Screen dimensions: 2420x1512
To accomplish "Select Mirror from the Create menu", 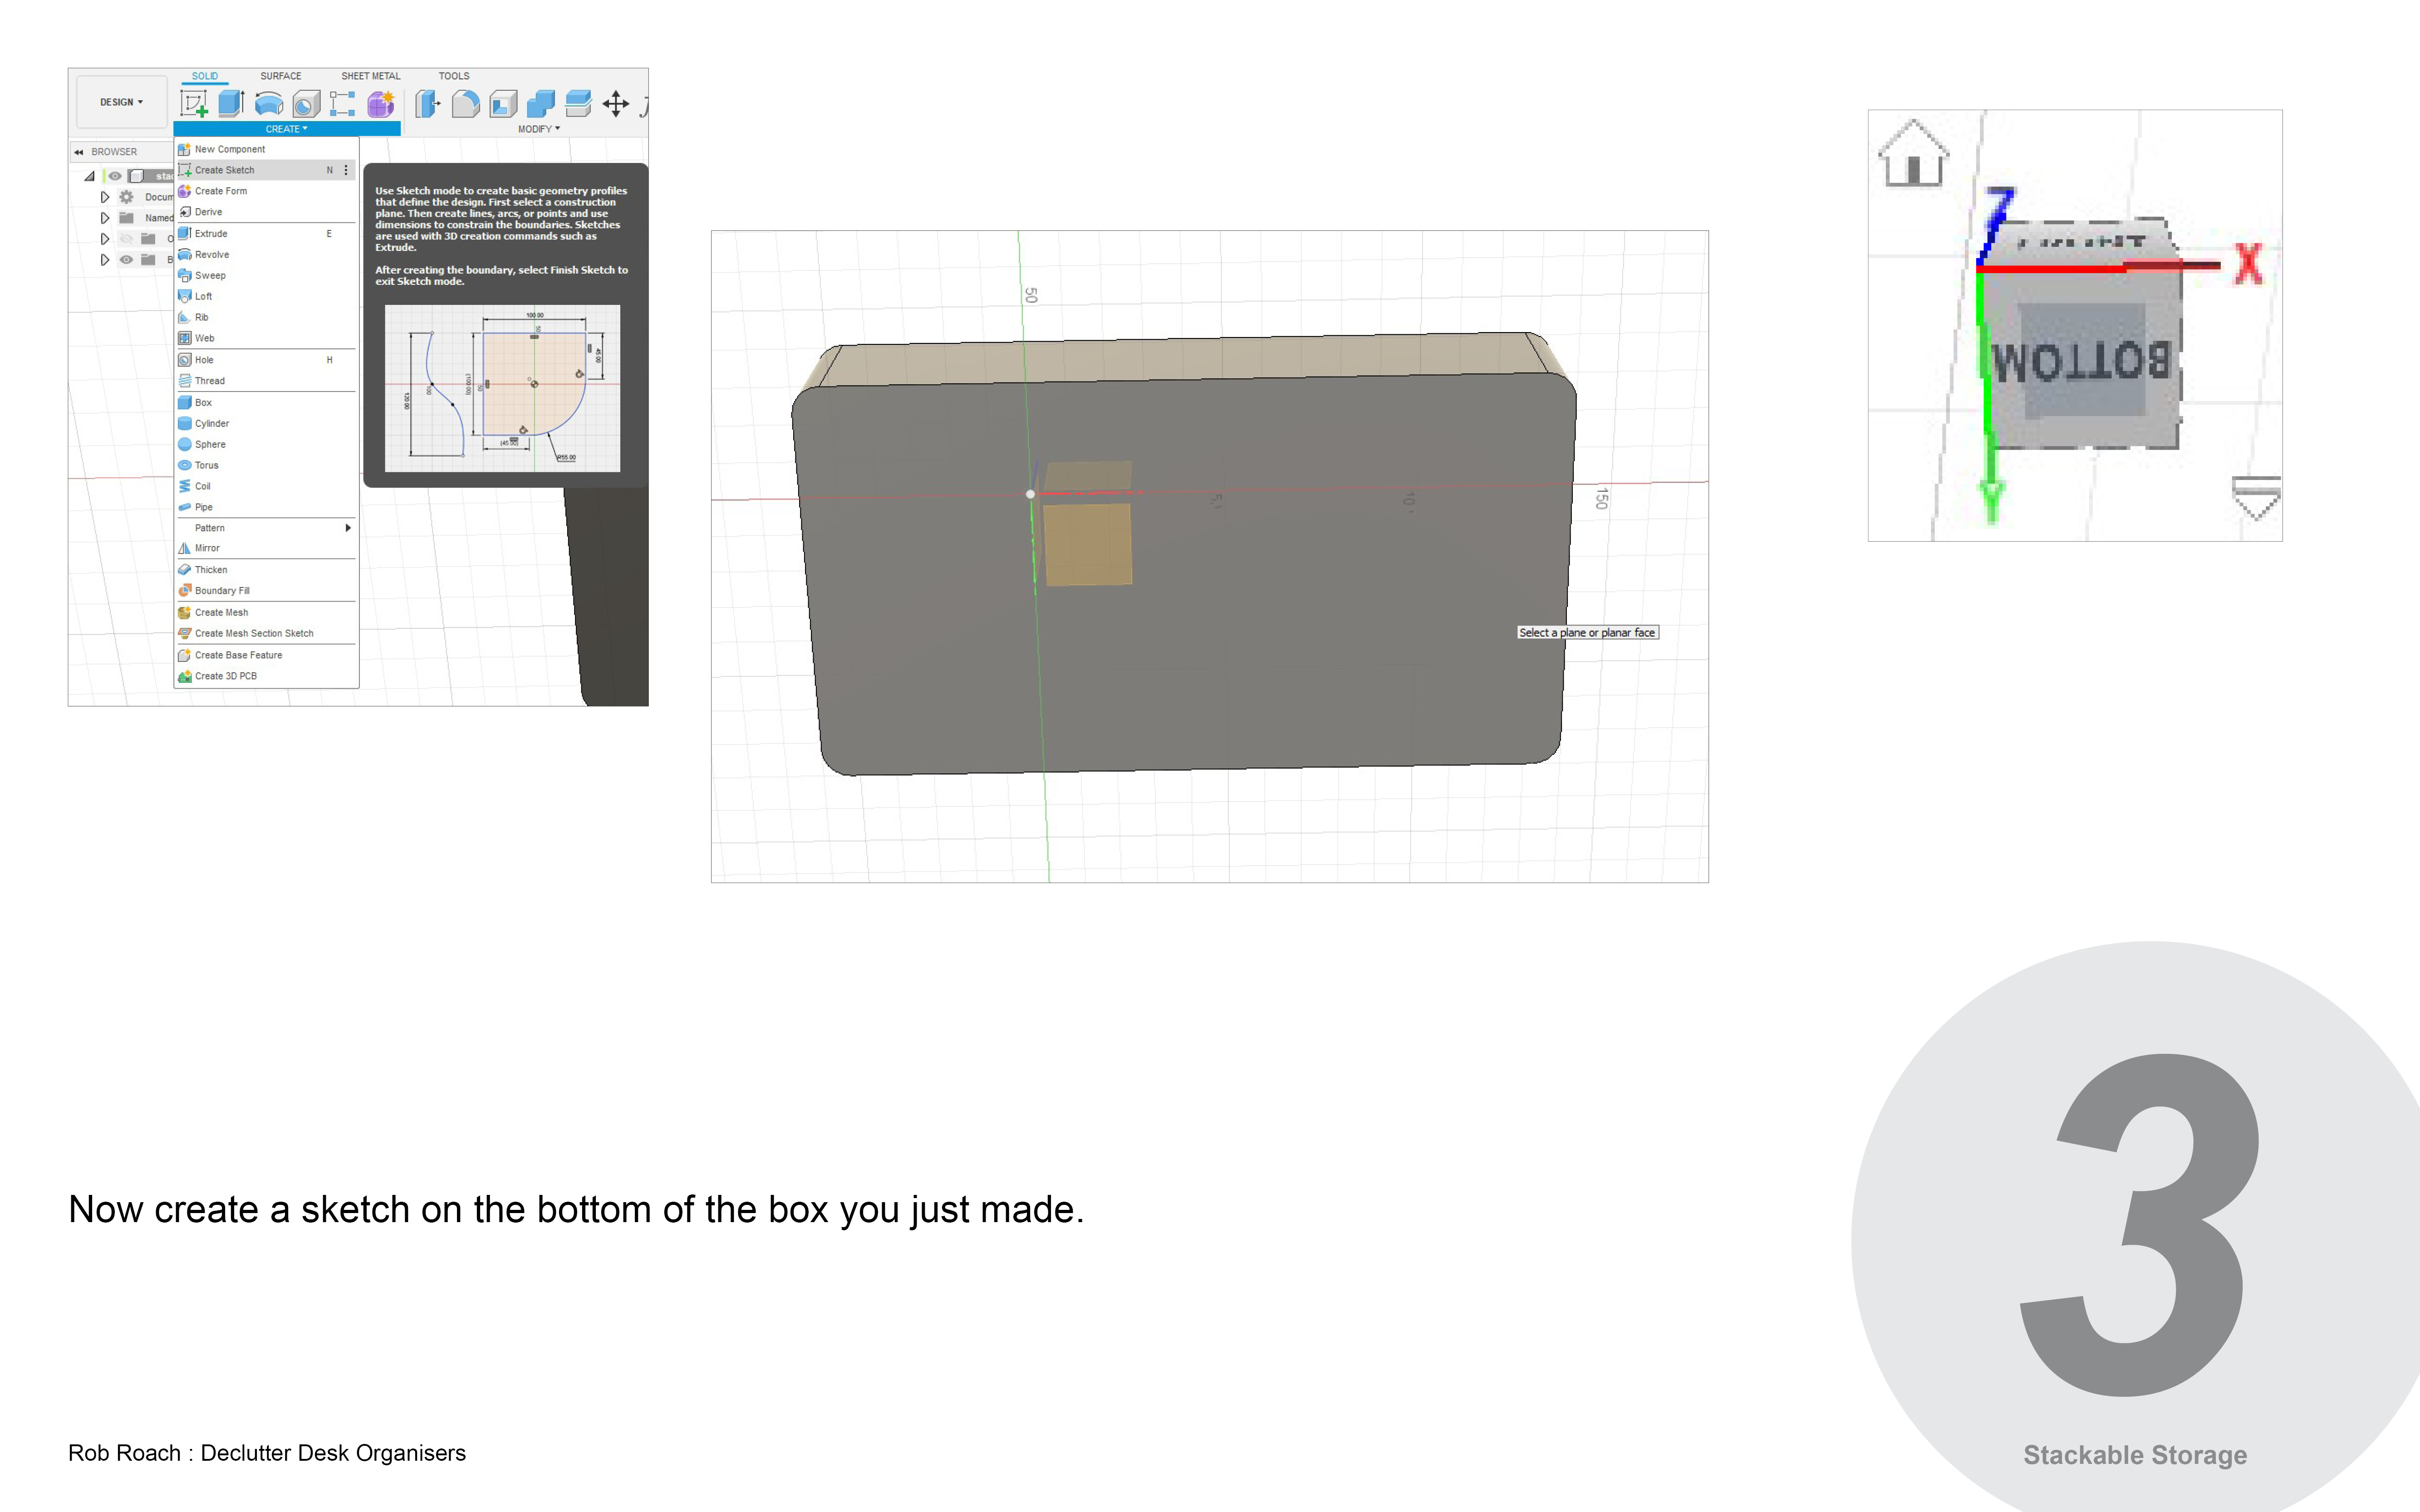I will pyautogui.click(x=266, y=549).
